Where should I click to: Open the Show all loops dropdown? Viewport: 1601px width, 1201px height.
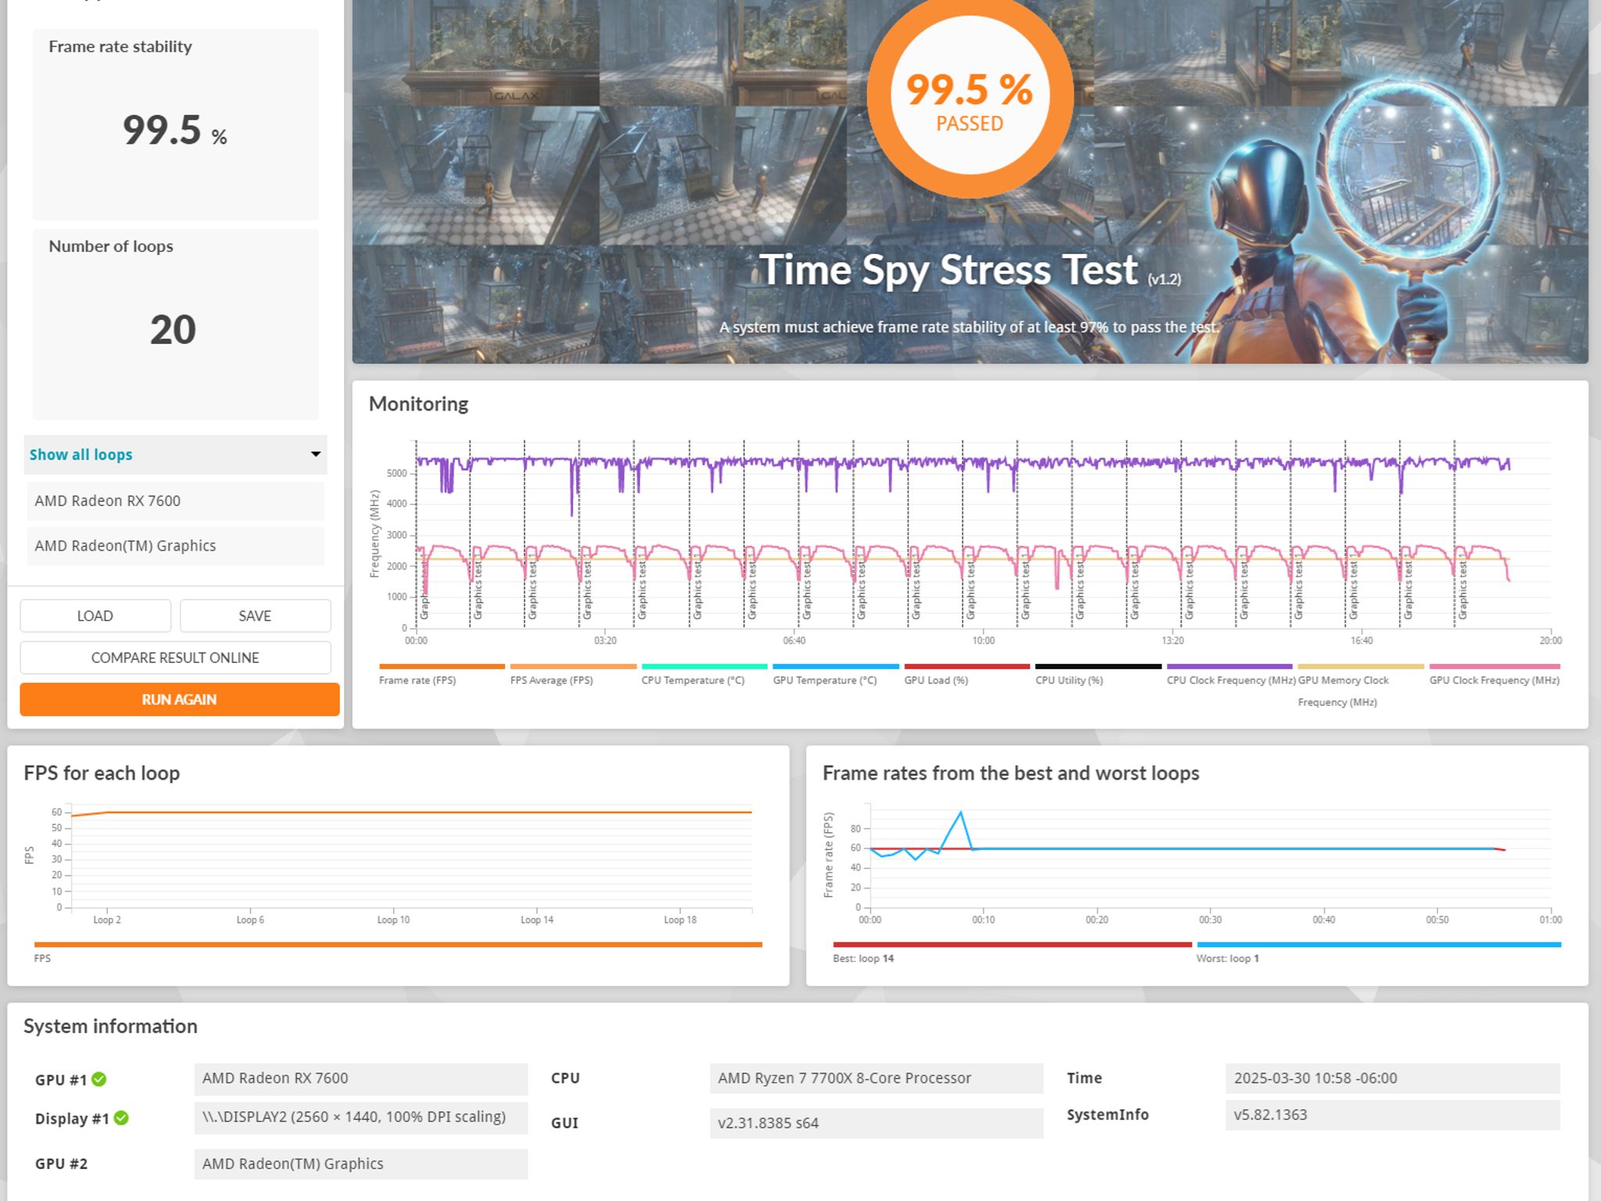(175, 454)
